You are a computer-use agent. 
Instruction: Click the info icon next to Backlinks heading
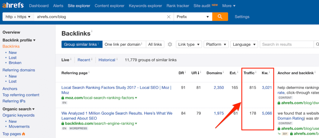coord(92,32)
